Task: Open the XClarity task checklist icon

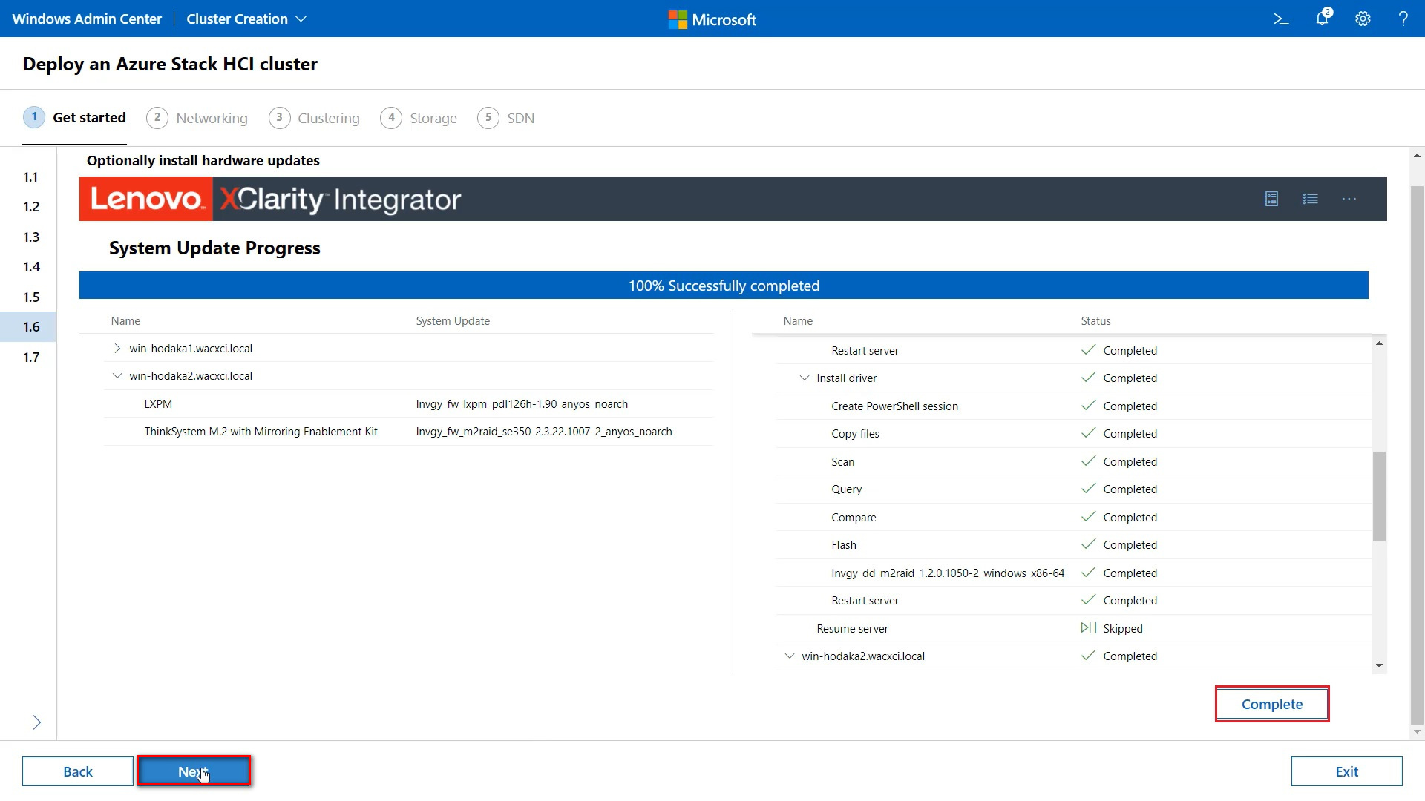Action: pos(1311,199)
